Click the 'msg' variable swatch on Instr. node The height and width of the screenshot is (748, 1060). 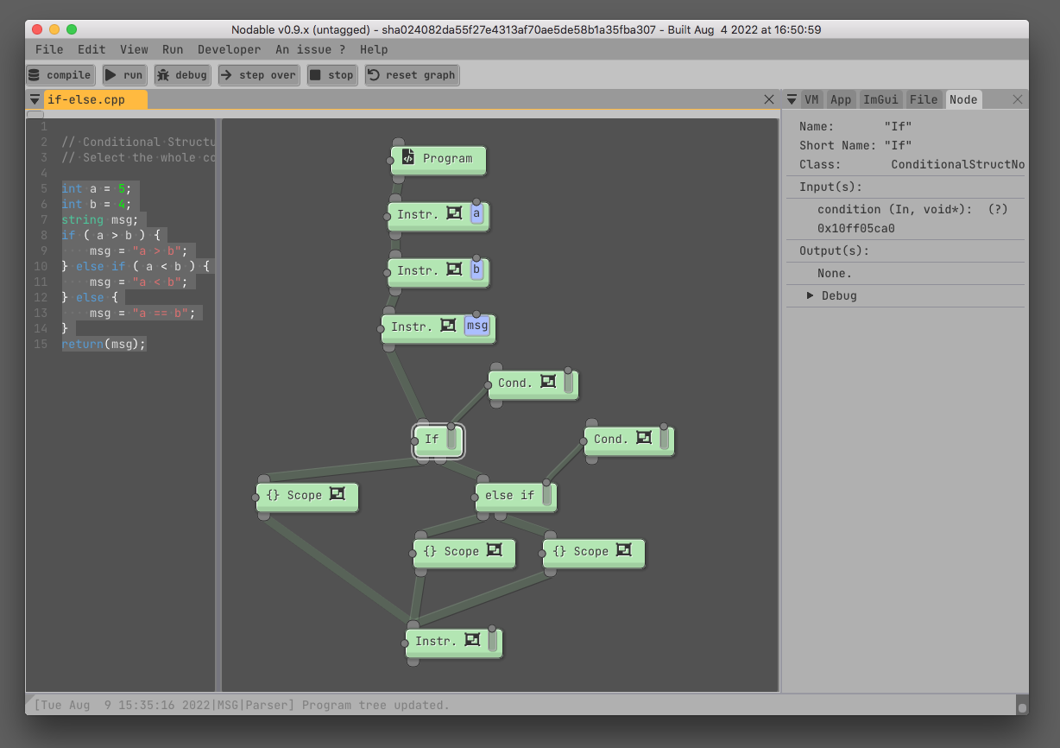click(x=476, y=326)
